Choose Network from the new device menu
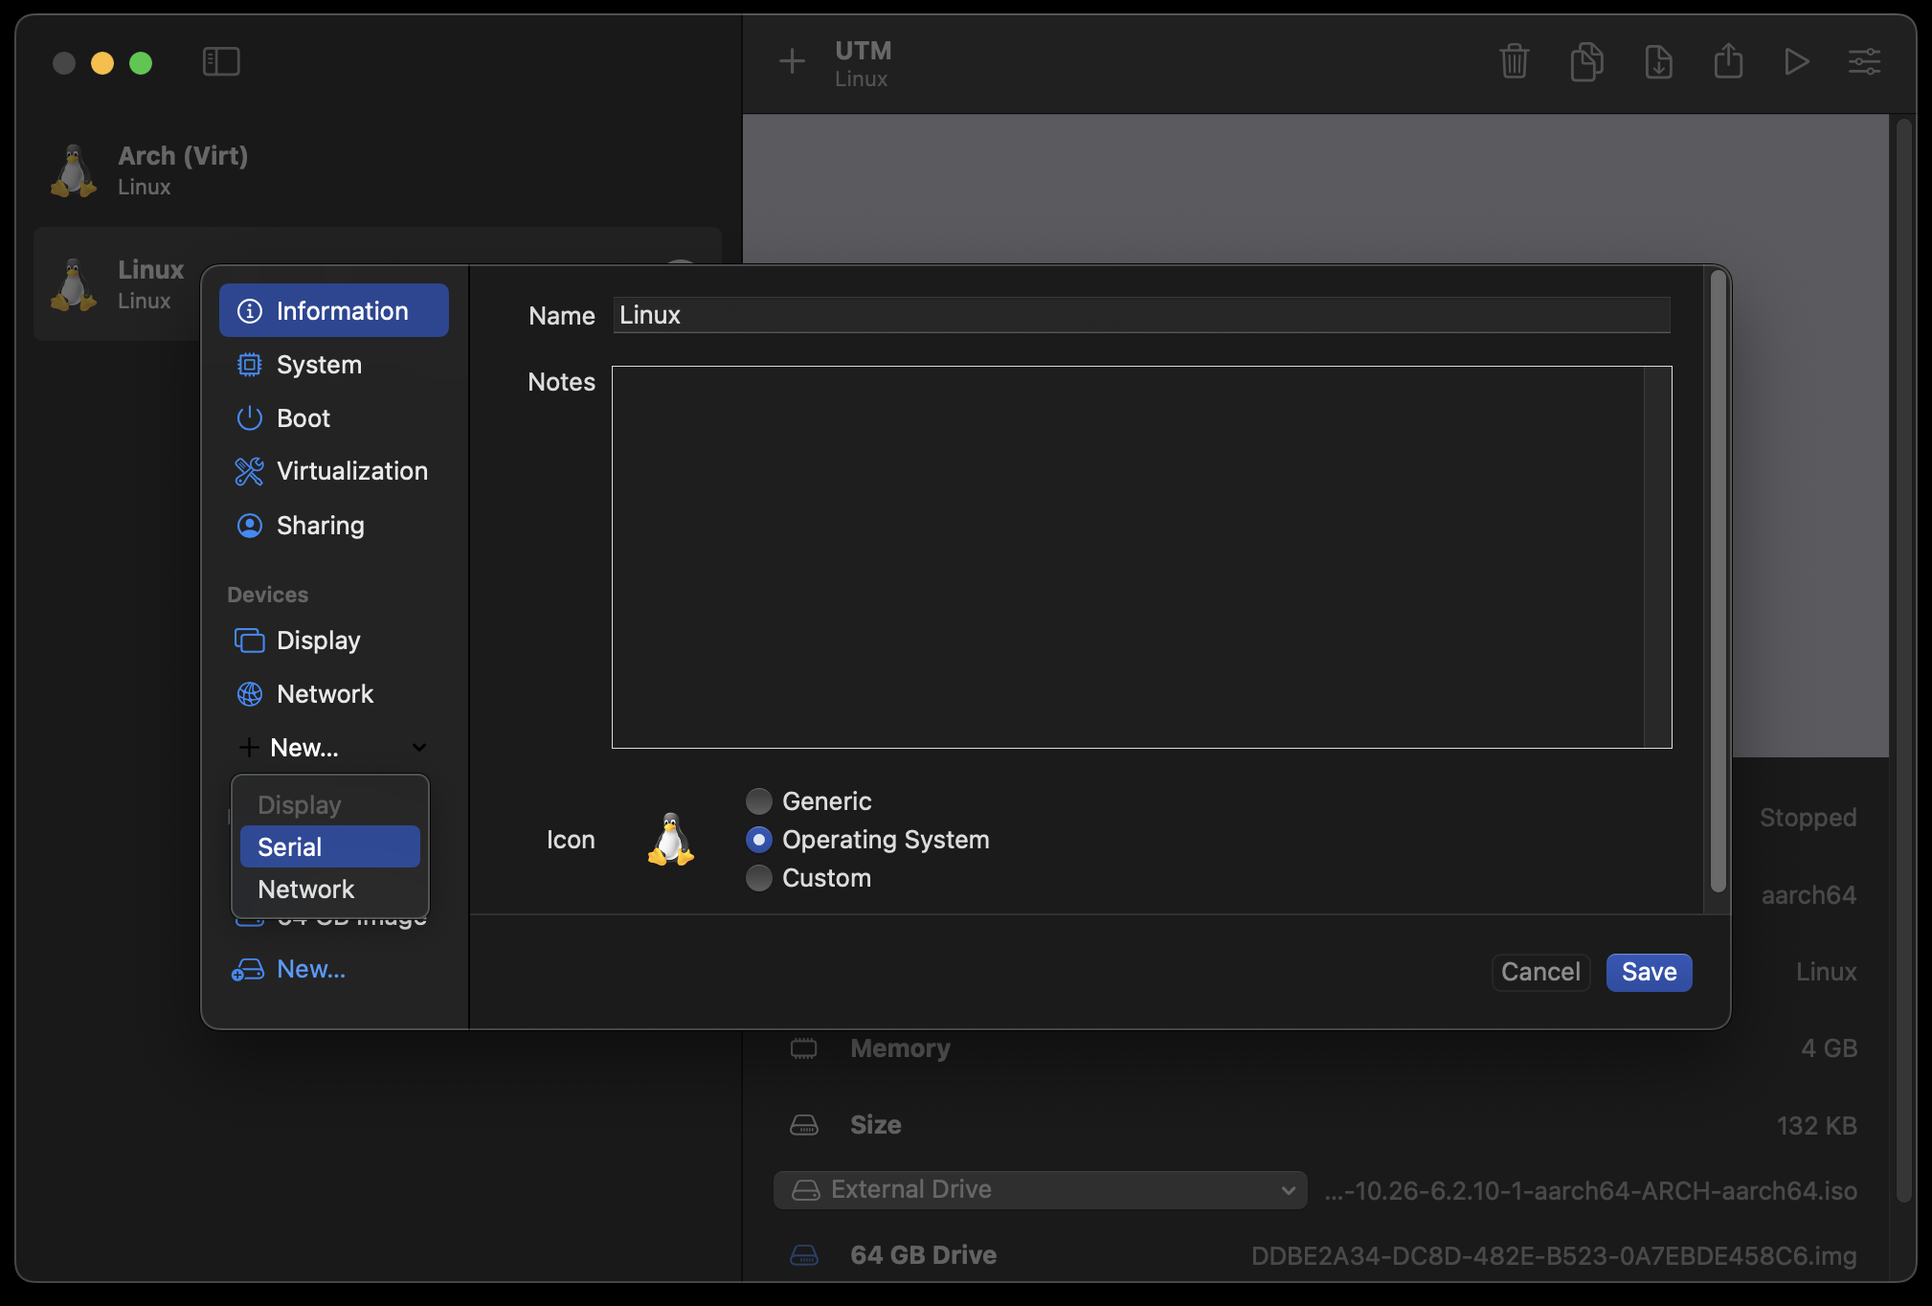 coord(330,889)
